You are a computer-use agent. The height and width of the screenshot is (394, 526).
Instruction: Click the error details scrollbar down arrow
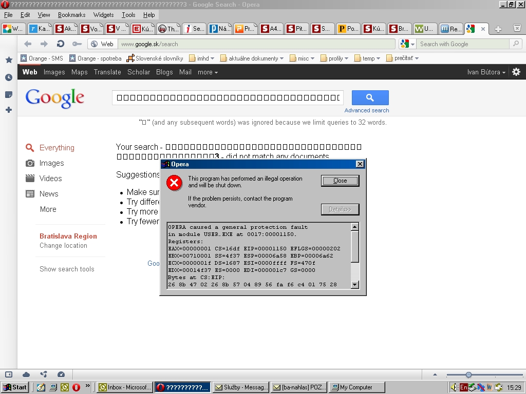(355, 285)
